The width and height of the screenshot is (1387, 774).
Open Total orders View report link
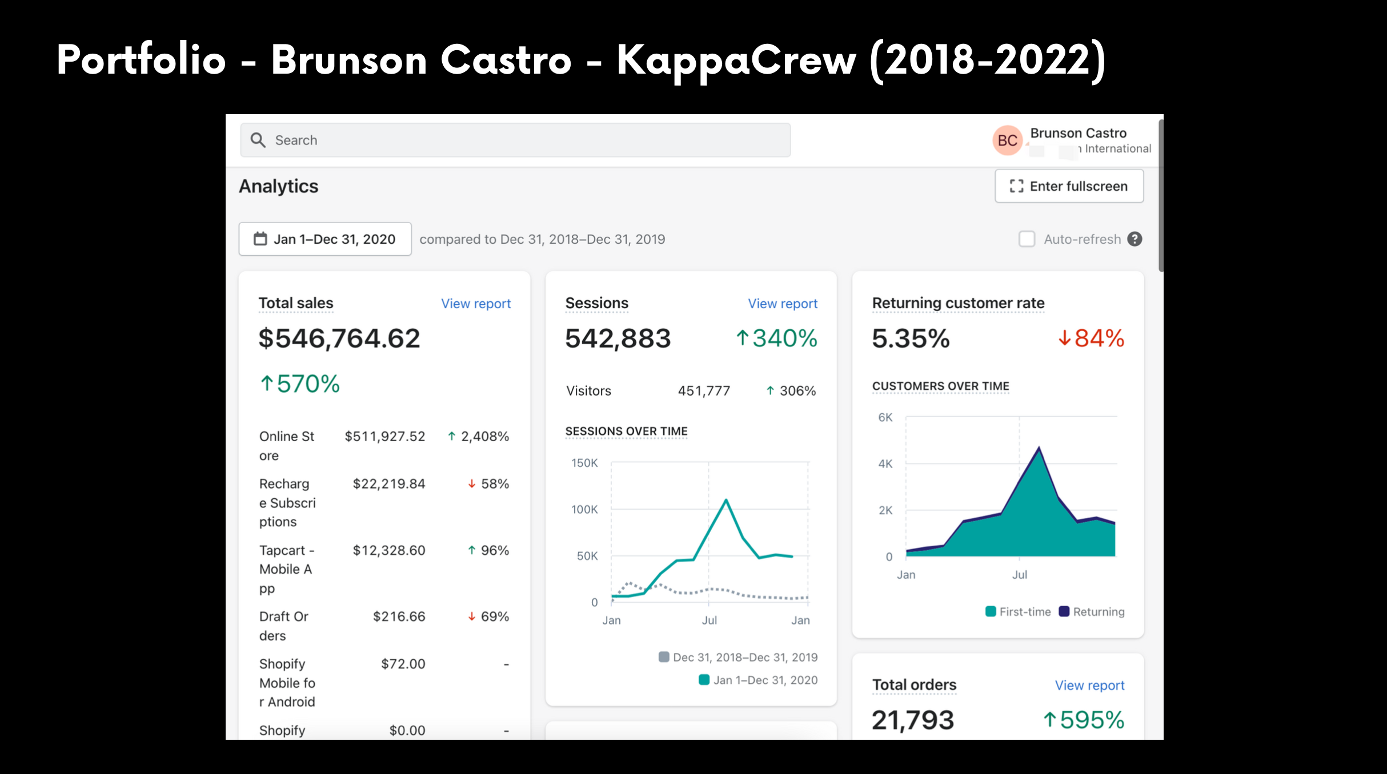click(1089, 686)
